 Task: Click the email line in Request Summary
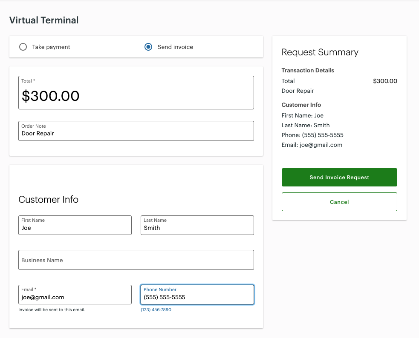tap(312, 145)
